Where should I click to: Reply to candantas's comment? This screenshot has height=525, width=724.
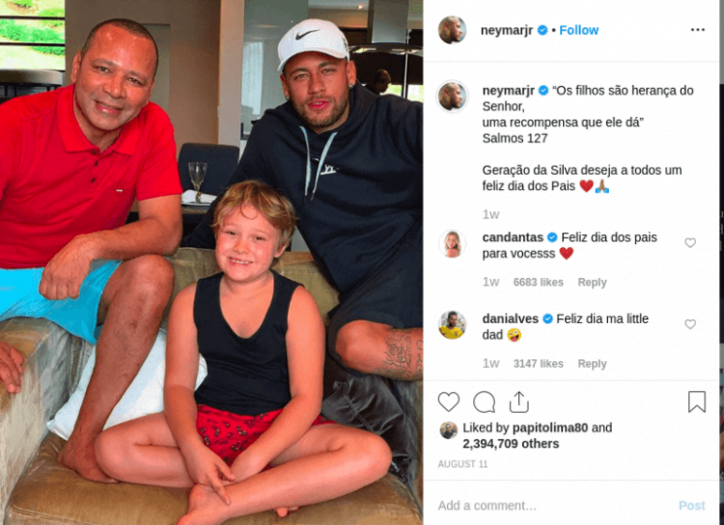point(592,282)
